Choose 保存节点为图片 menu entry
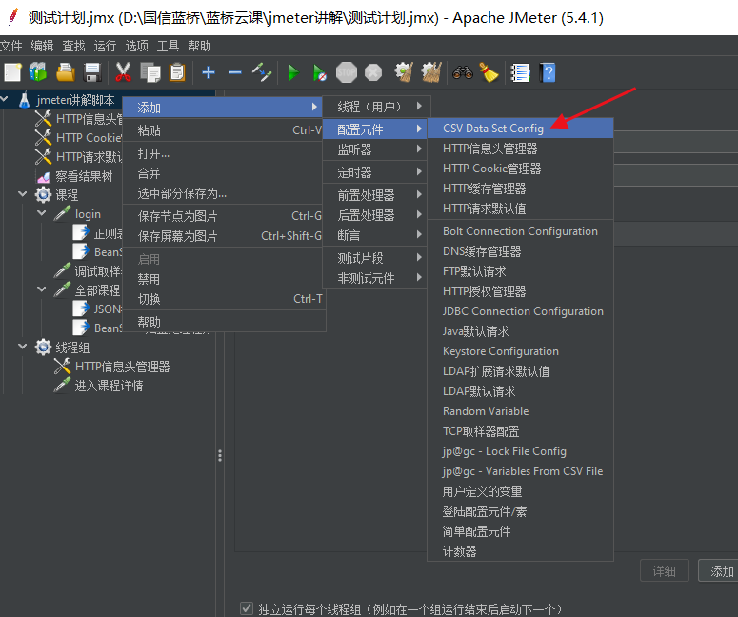This screenshot has width=738, height=617. point(223,216)
